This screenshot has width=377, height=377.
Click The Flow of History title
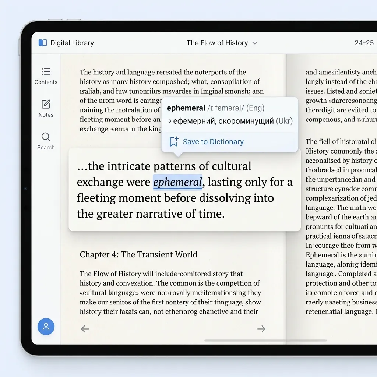(x=217, y=43)
